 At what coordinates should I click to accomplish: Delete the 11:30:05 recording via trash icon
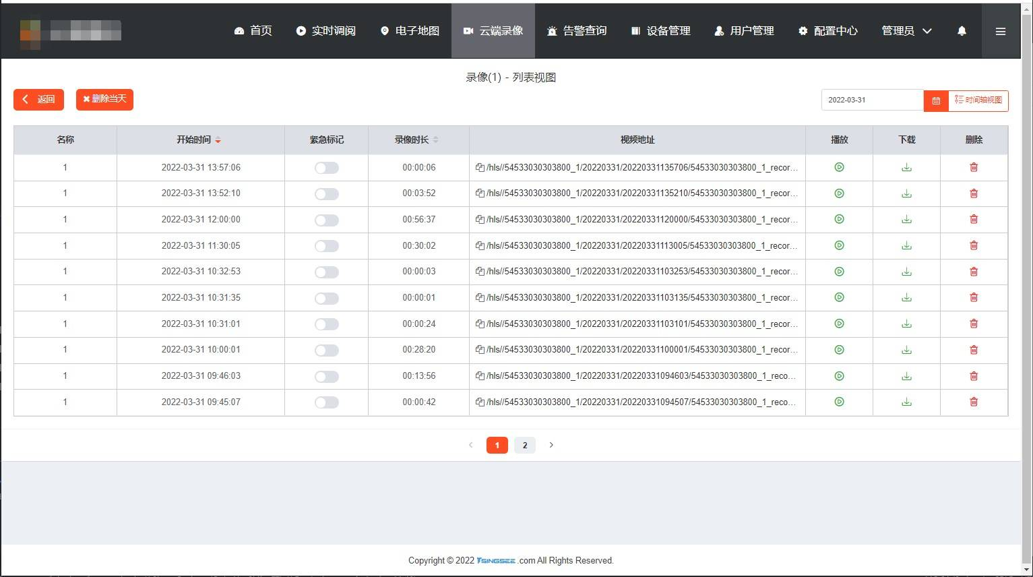click(x=974, y=245)
